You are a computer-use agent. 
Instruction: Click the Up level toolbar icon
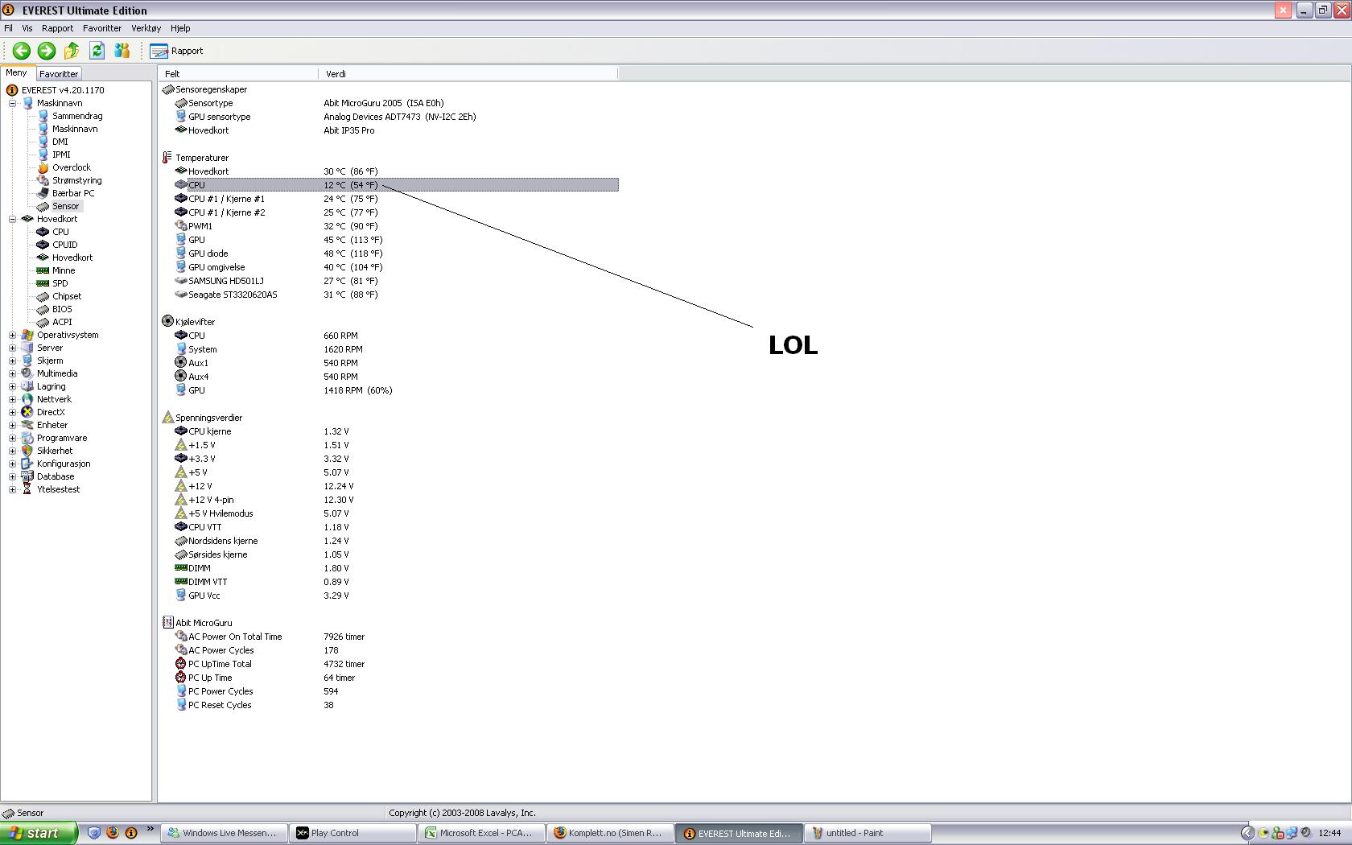[72, 51]
